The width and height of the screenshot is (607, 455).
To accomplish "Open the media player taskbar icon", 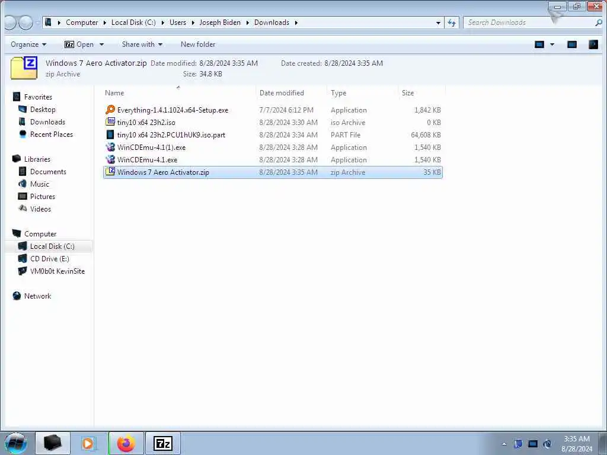I will click(x=88, y=443).
